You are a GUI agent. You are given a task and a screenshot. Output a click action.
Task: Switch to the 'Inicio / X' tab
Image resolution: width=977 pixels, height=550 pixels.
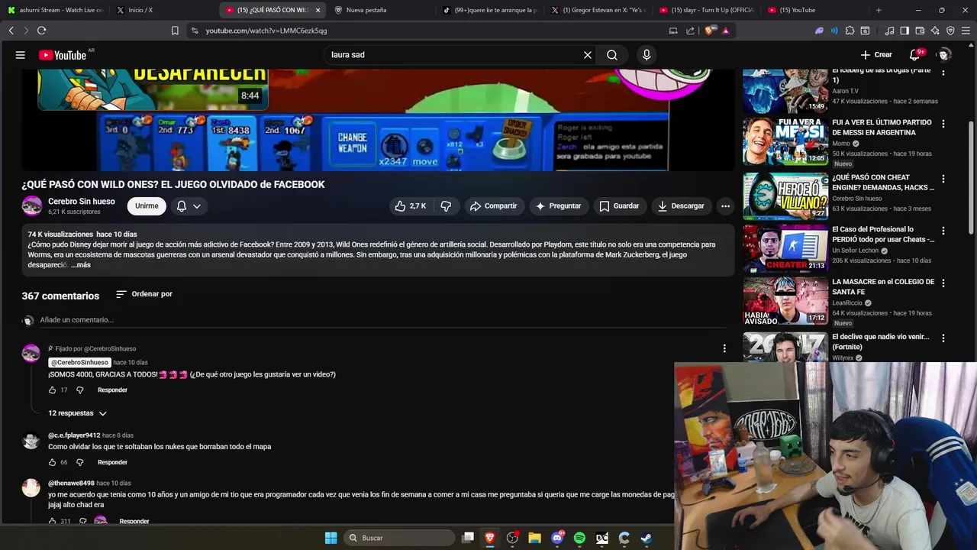(x=160, y=10)
